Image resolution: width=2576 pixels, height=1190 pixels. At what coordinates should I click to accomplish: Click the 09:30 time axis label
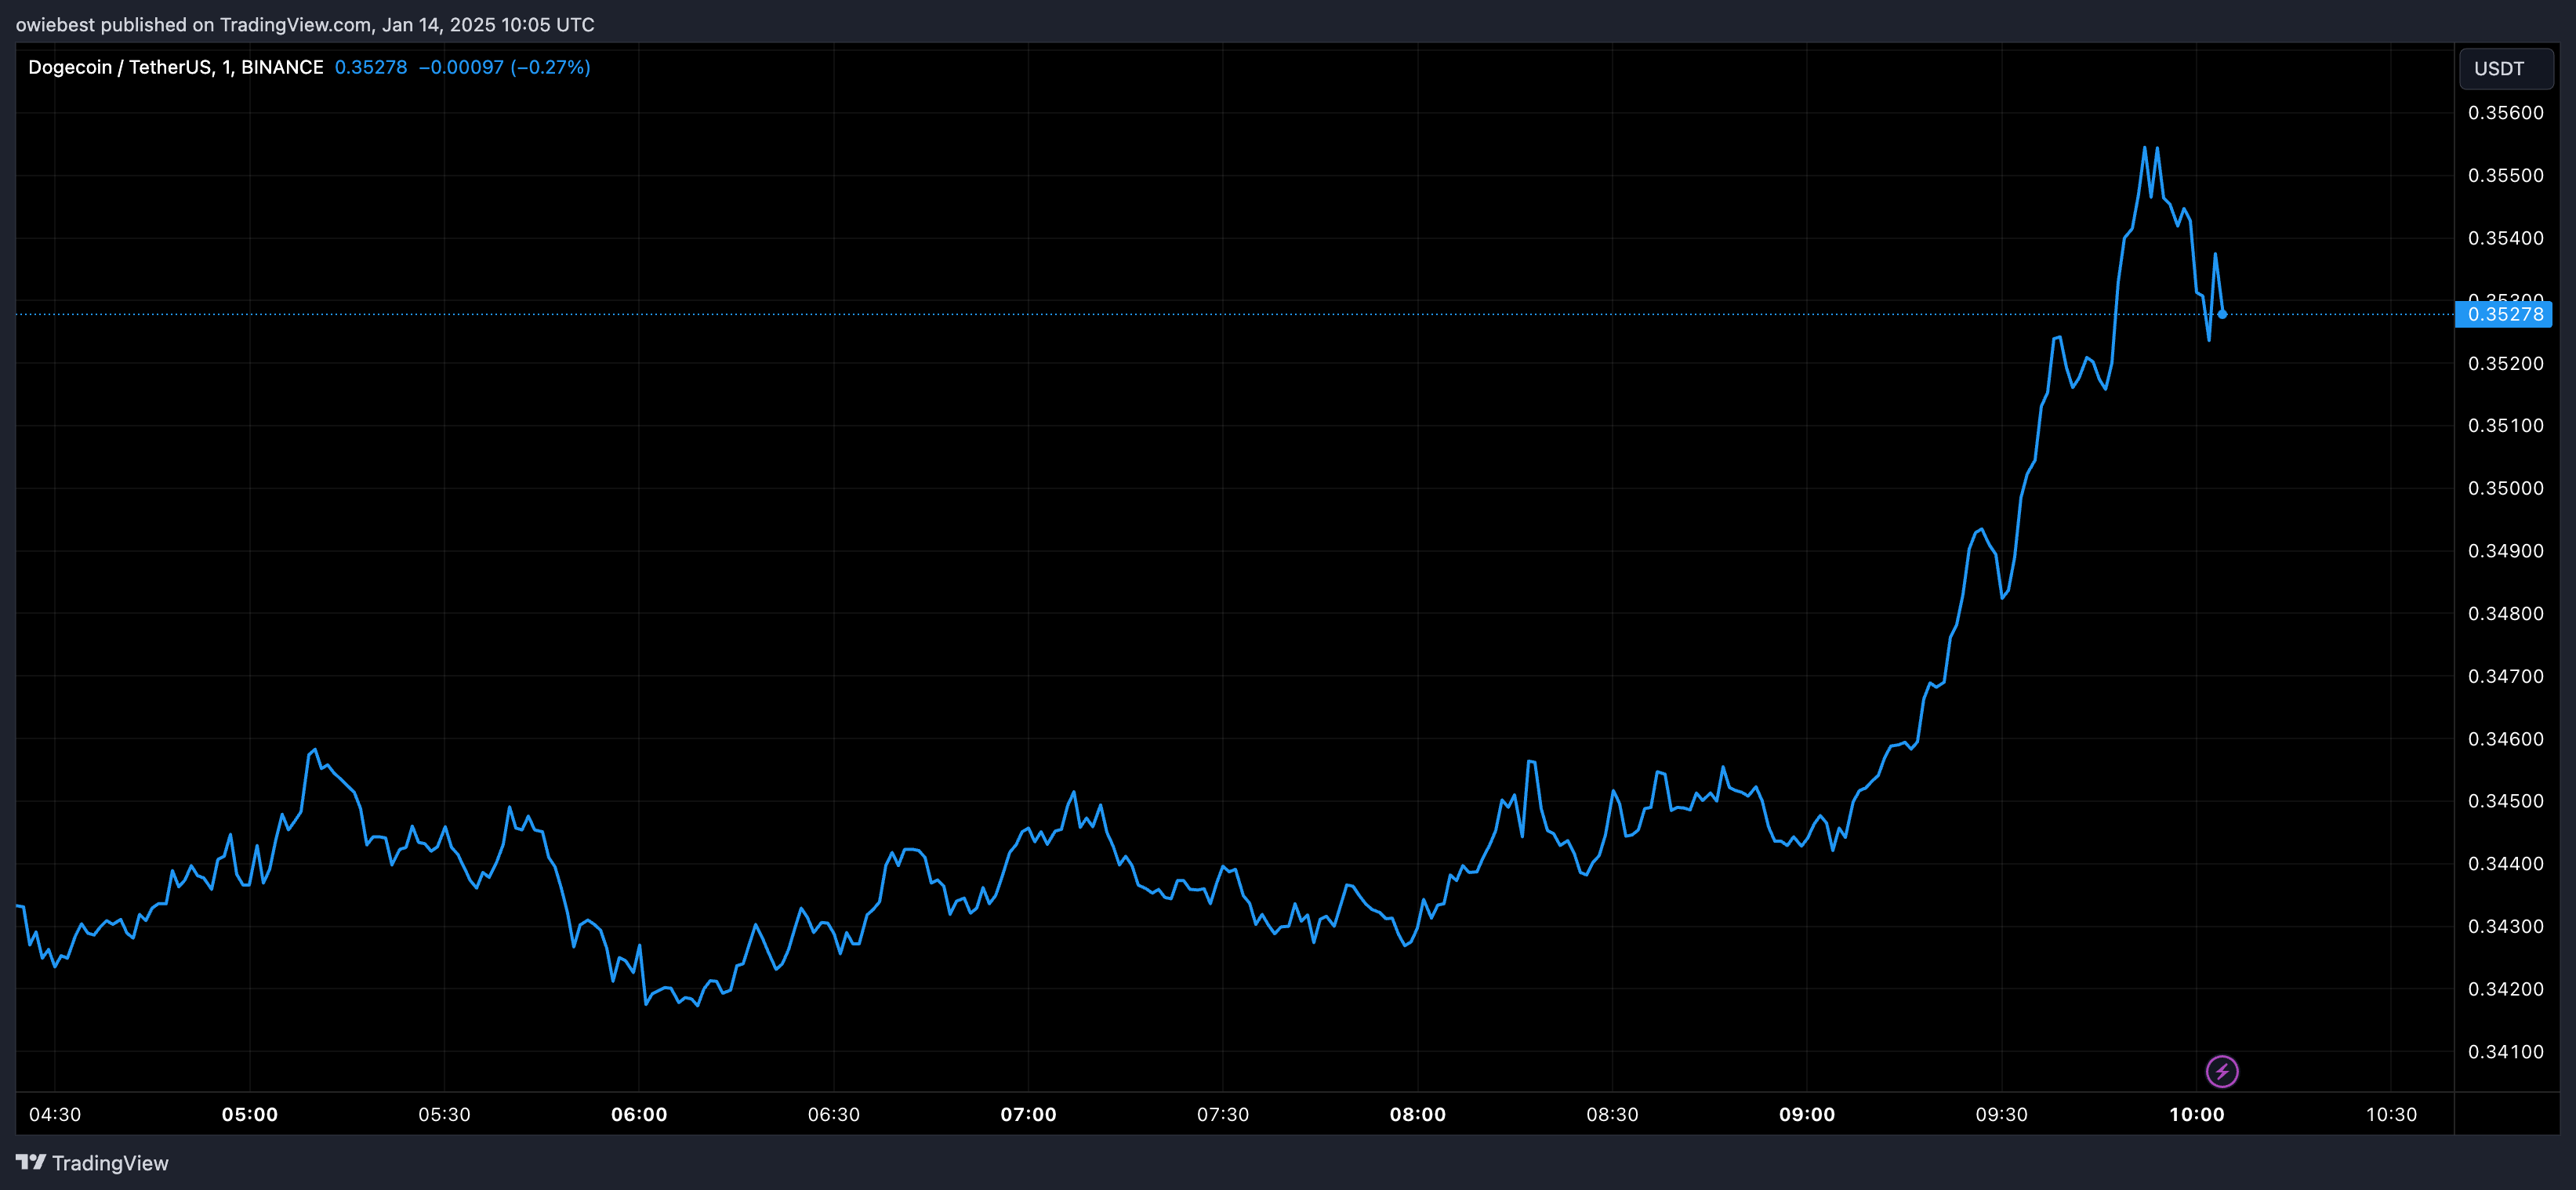(x=2002, y=1114)
